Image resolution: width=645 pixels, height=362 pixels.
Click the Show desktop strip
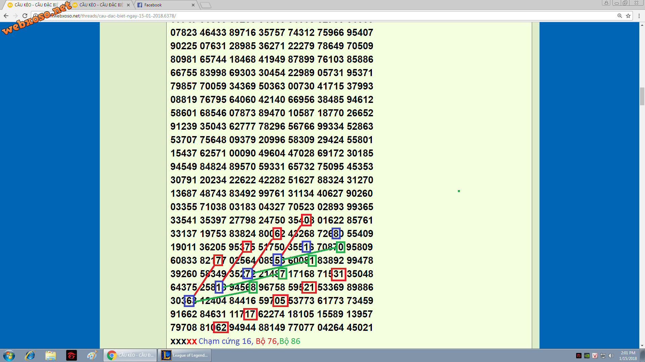pyautogui.click(x=642, y=355)
